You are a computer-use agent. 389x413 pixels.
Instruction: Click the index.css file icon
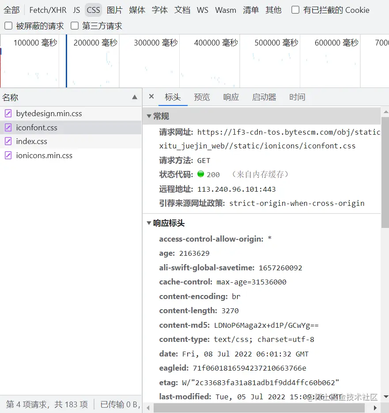click(x=8, y=141)
